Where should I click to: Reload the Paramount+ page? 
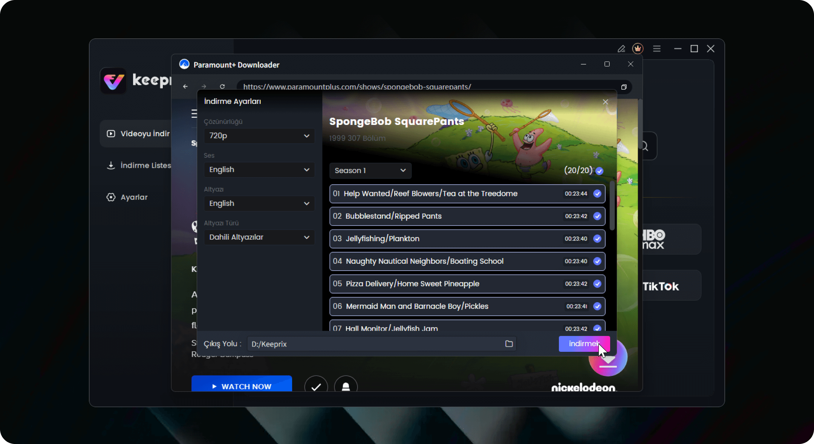tap(222, 87)
